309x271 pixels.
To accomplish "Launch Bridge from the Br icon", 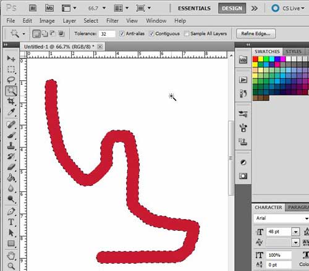I will (33, 8).
